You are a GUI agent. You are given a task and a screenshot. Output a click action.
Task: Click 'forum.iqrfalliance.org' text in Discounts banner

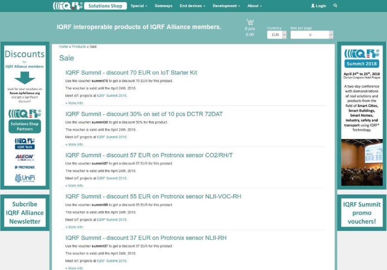coord(25,93)
